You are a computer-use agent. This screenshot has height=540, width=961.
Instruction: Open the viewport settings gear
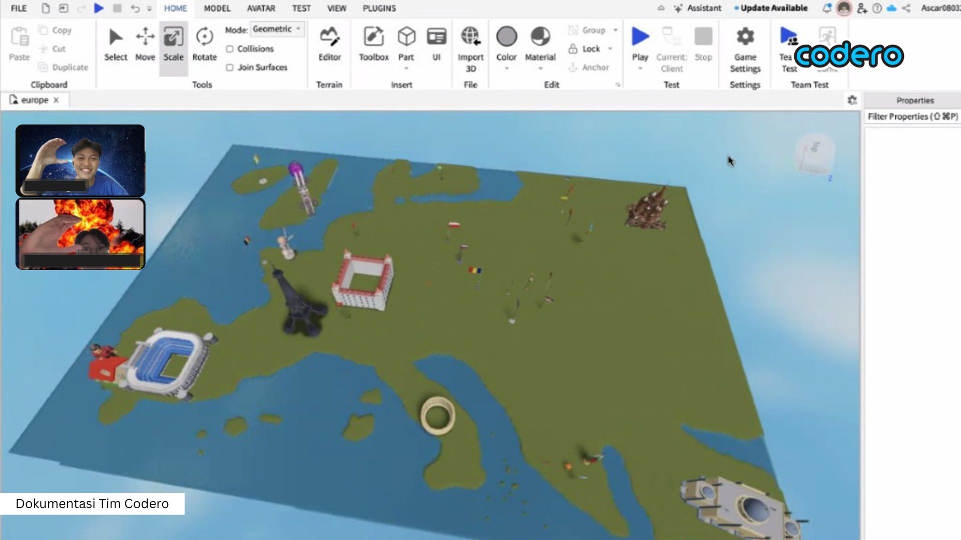click(852, 100)
